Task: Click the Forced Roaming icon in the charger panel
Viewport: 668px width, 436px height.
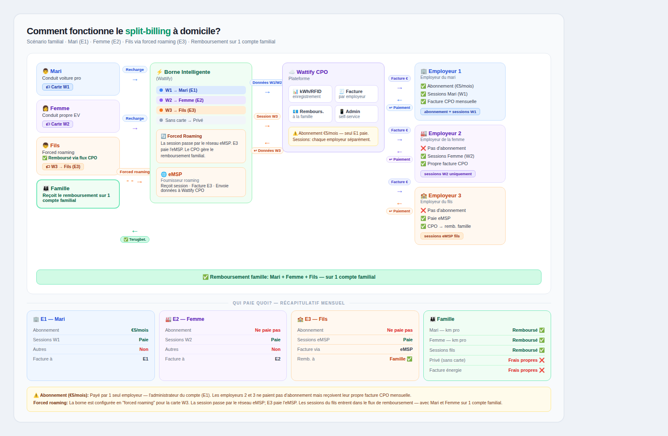Action: pos(163,136)
